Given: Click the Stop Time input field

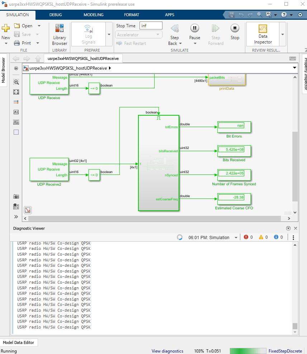Looking at the screenshot, I should click(151, 26).
